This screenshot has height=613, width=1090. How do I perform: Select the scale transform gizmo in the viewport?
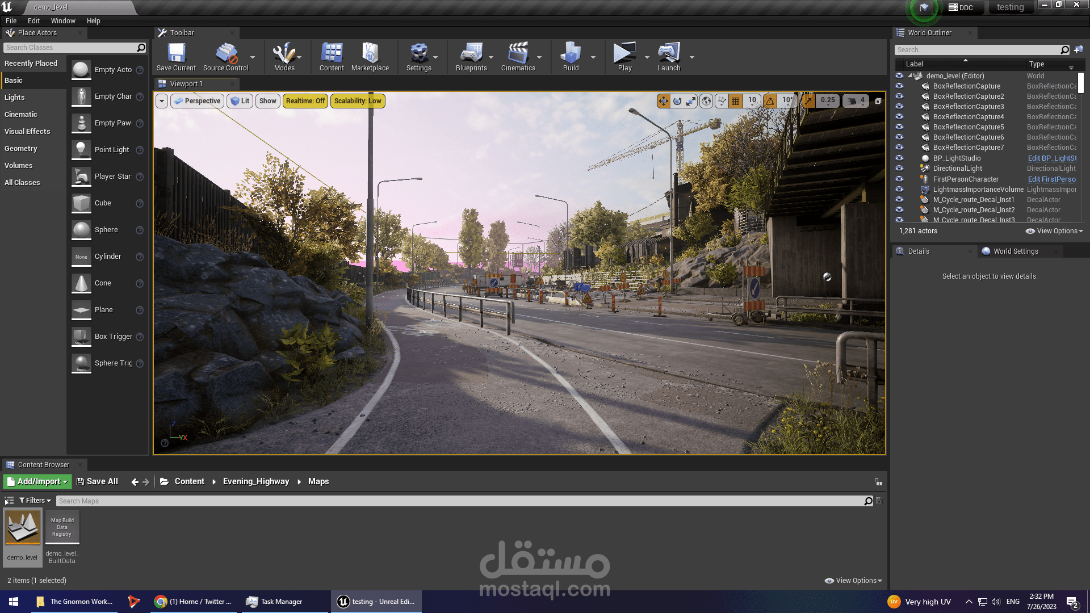click(691, 101)
